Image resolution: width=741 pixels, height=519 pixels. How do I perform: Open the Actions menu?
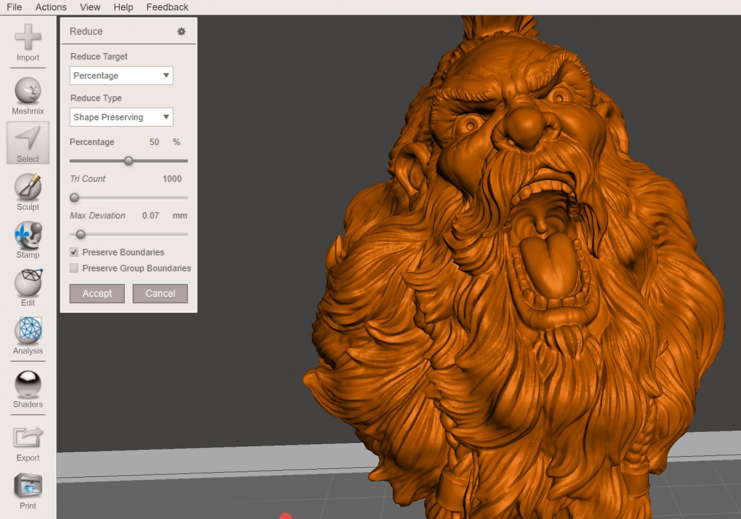50,7
